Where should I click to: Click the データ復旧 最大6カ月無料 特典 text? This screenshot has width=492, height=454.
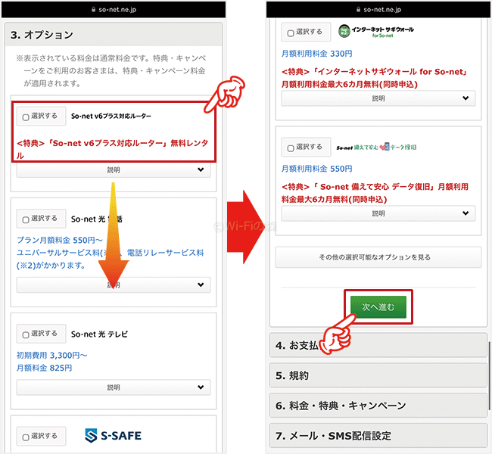coord(375,193)
